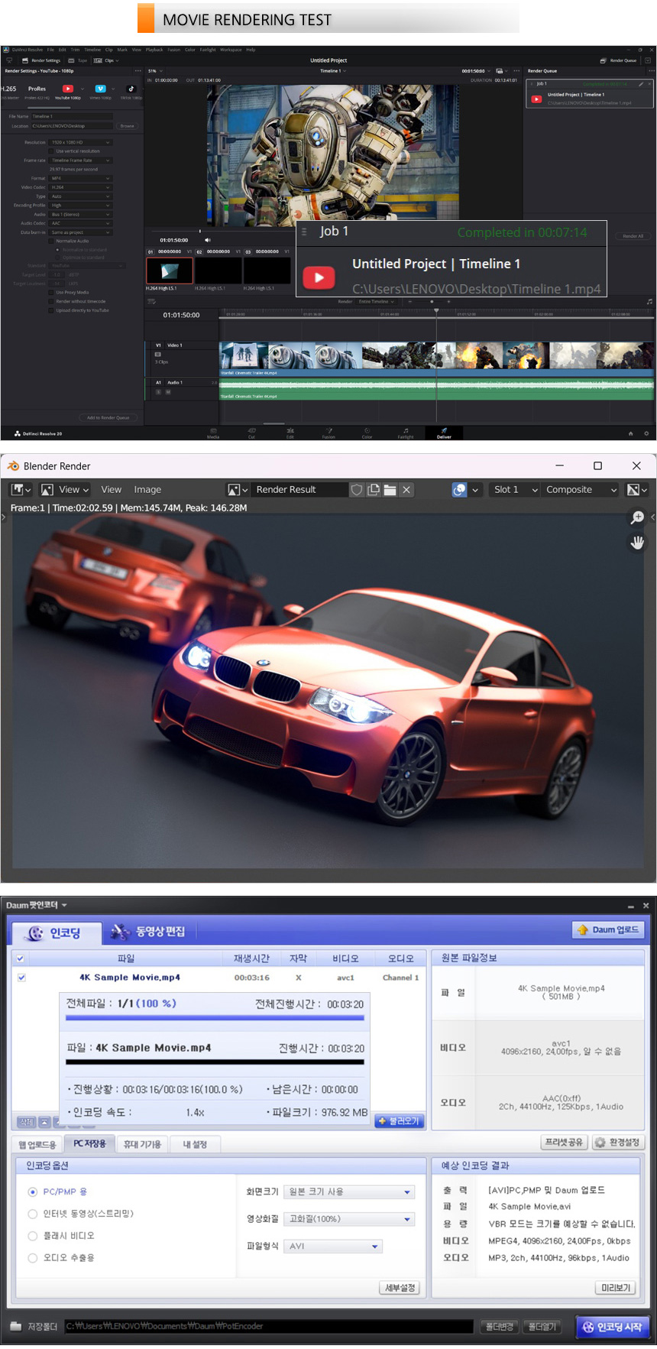Check the 4K Sample Movie.mp4 file checkbox
Image resolution: width=657 pixels, height=1349 pixels.
pos(21,978)
